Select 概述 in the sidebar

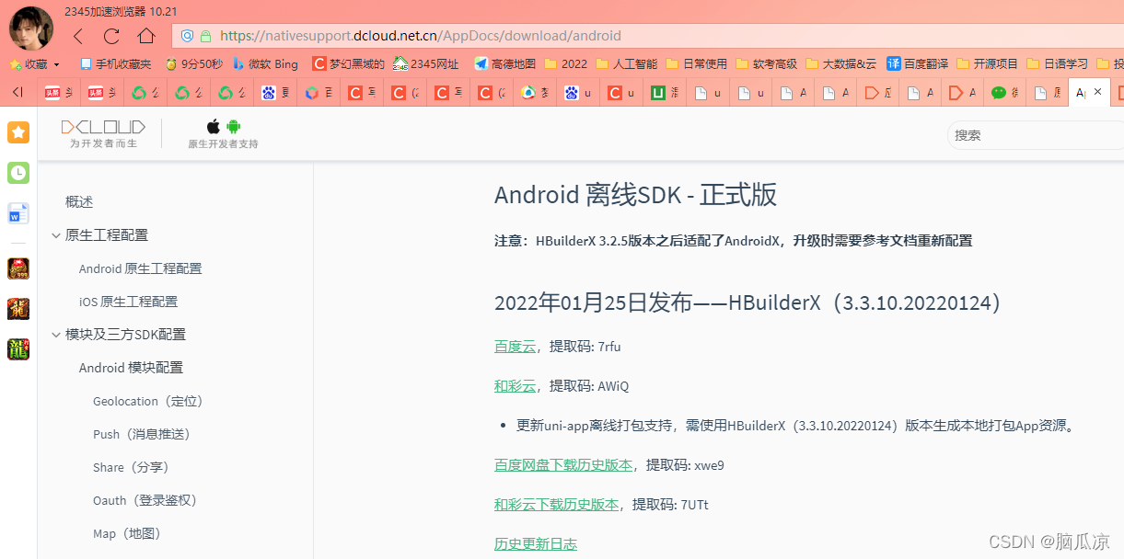click(x=79, y=202)
